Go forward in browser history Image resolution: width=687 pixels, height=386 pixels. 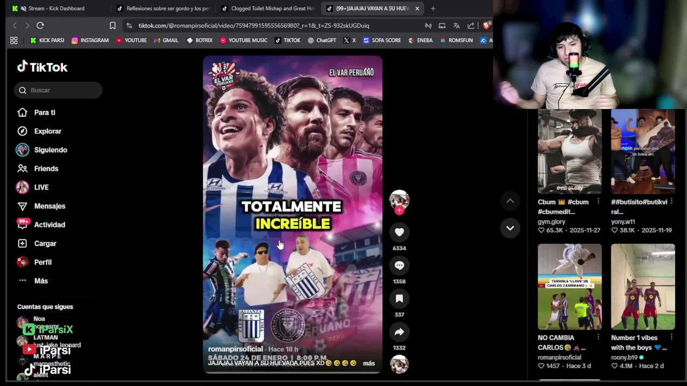[27, 25]
